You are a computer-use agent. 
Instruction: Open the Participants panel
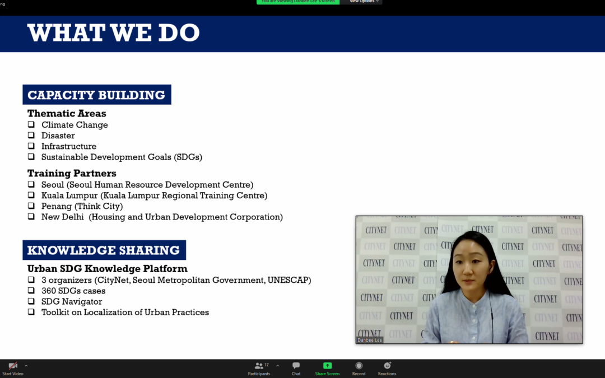259,368
